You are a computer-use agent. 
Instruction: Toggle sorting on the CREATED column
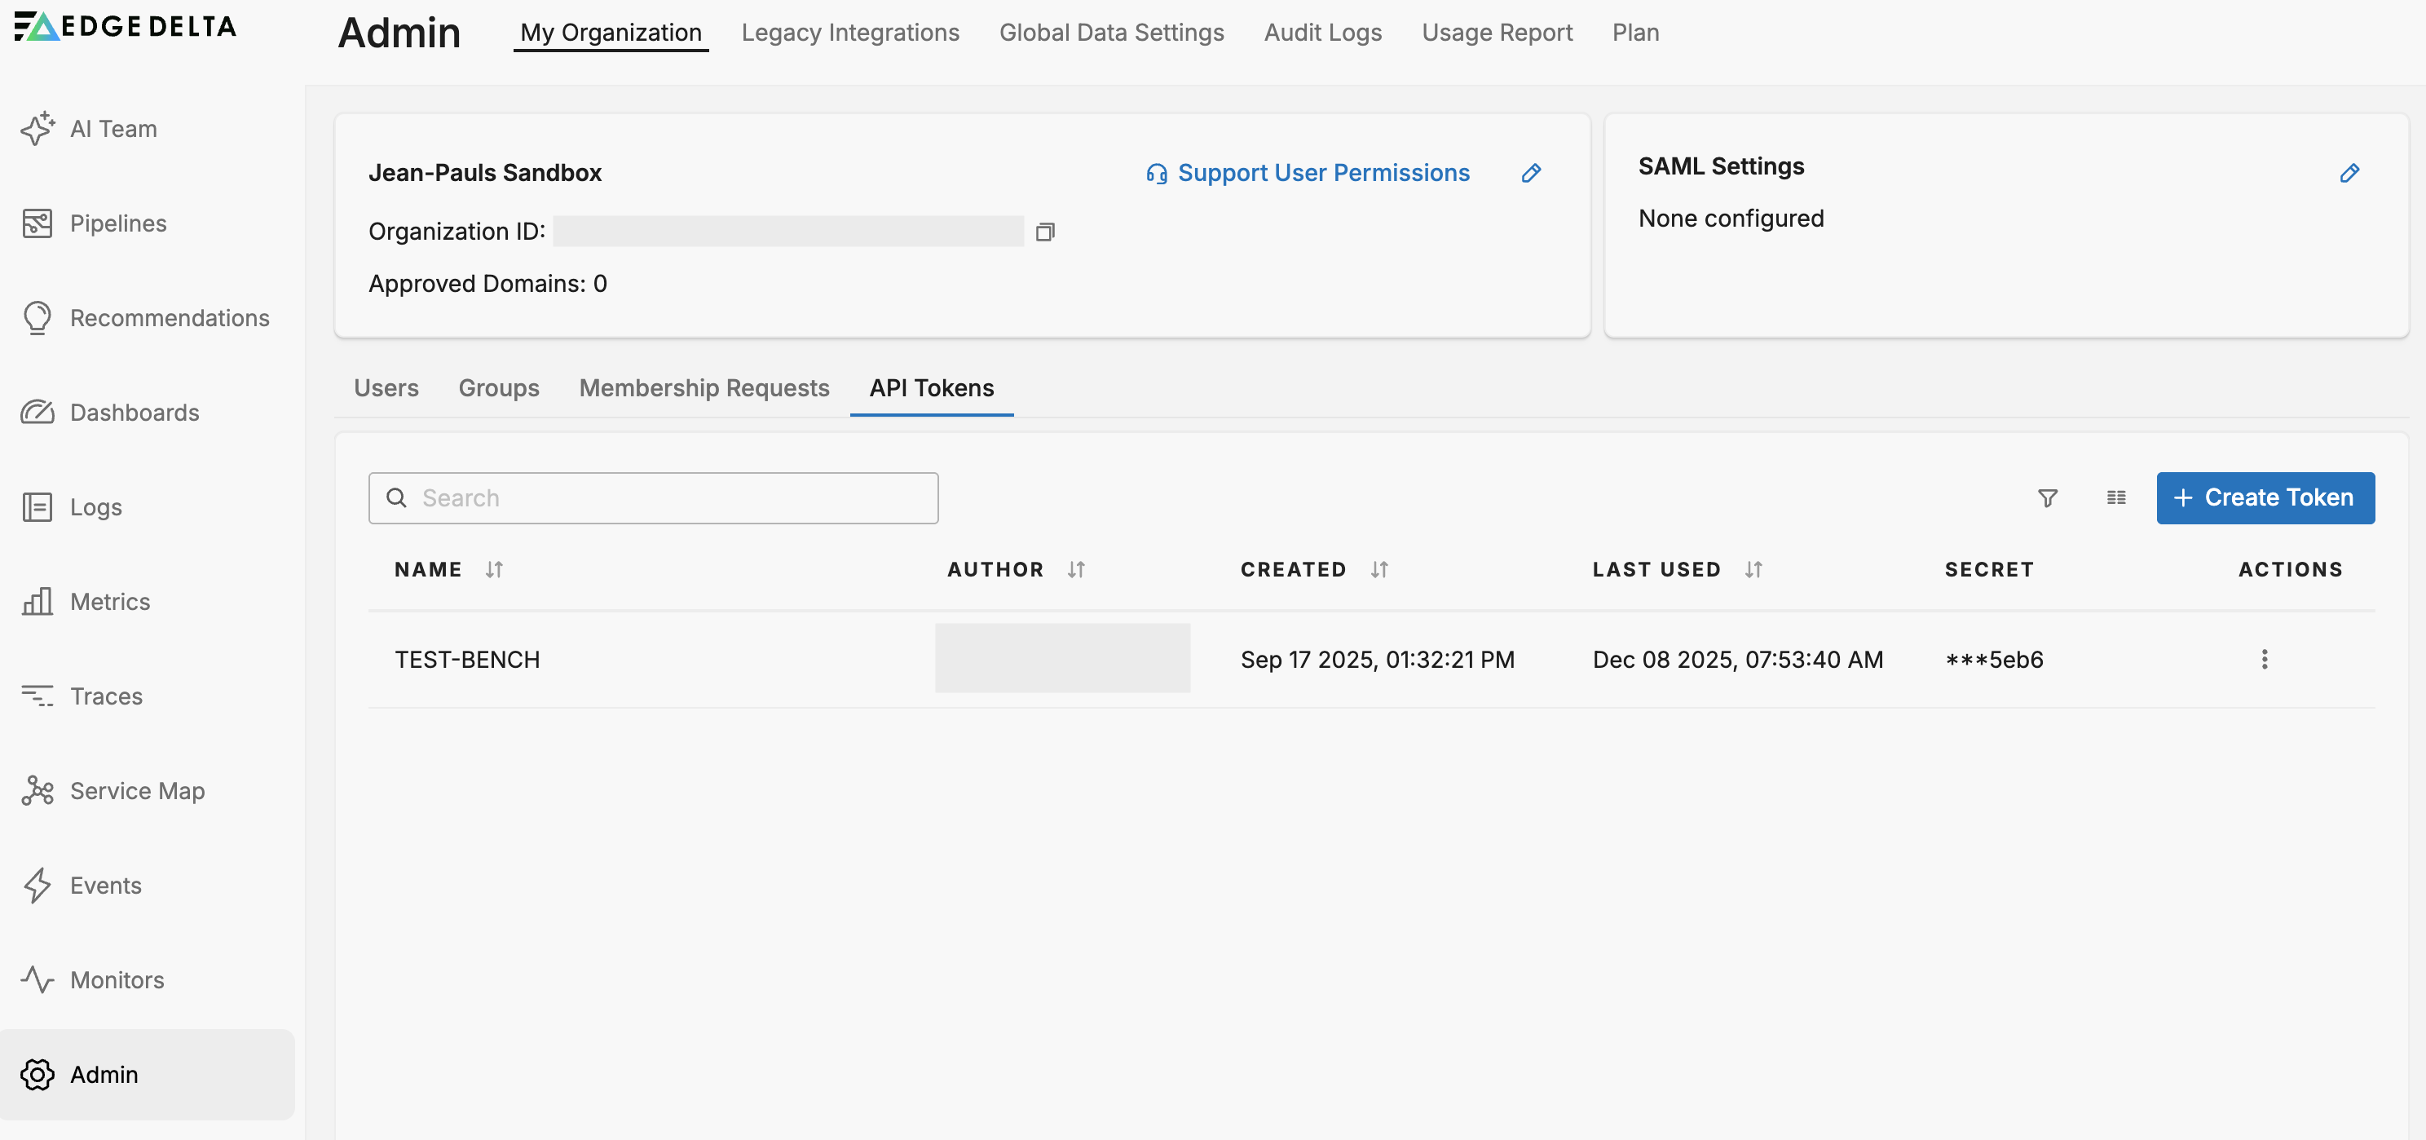1378,569
